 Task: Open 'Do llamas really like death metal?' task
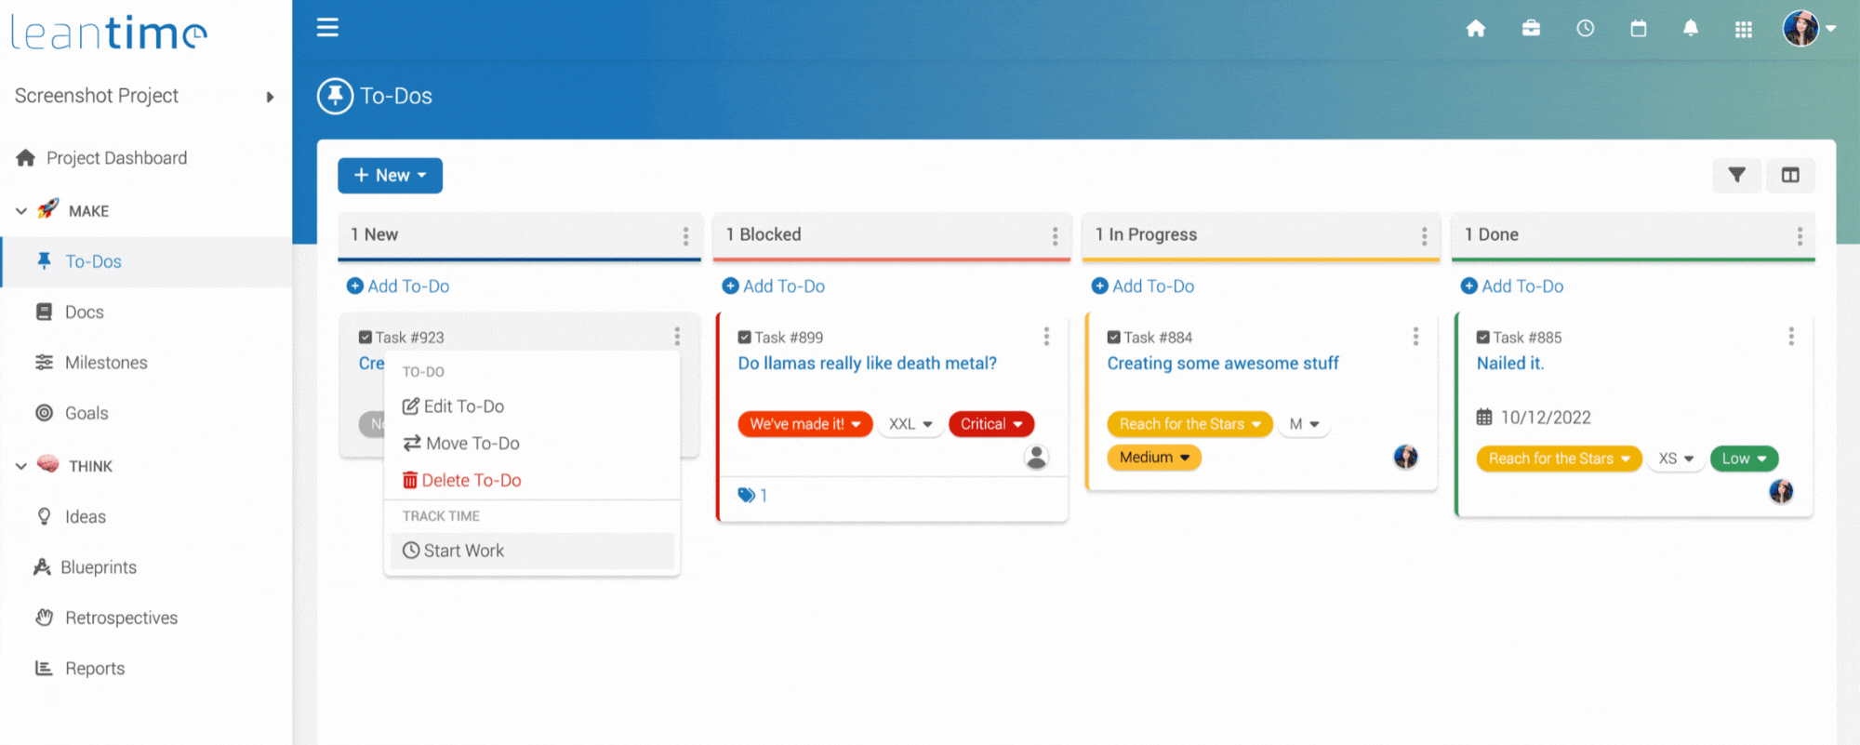[867, 363]
